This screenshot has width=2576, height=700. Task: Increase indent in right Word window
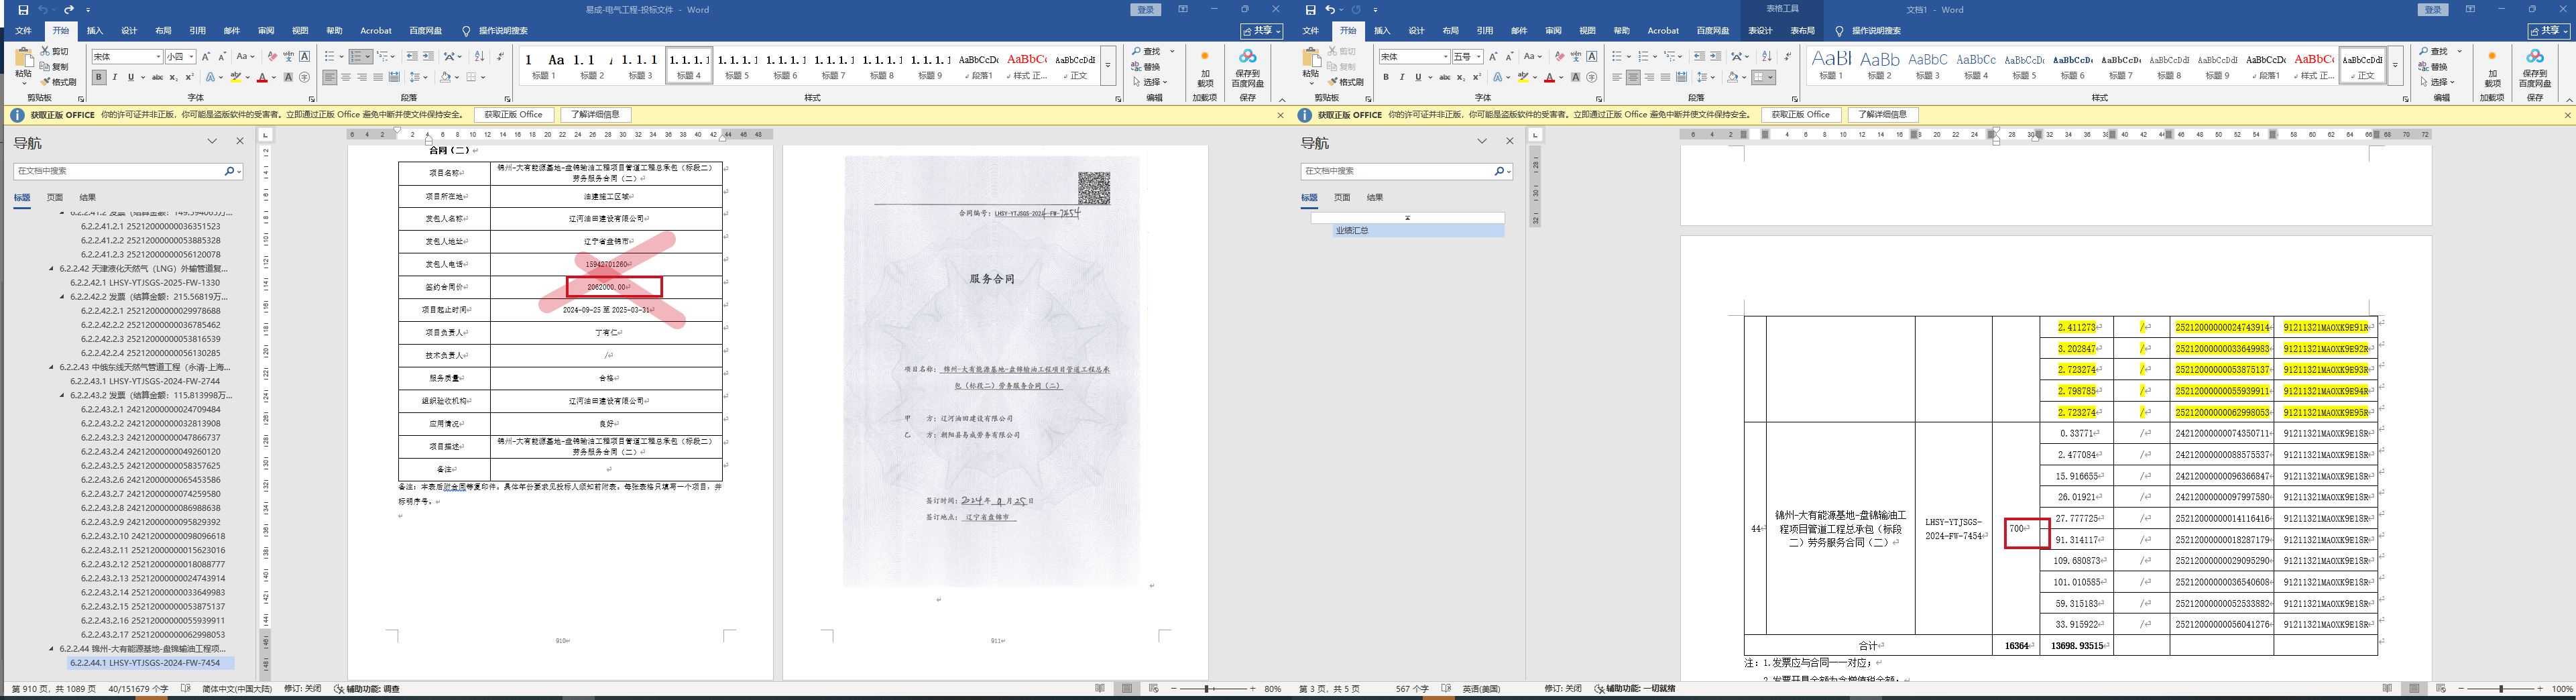click(x=1715, y=57)
